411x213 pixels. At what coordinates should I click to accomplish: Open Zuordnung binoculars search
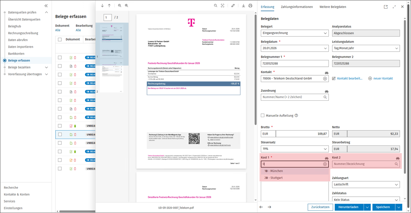pos(326,91)
